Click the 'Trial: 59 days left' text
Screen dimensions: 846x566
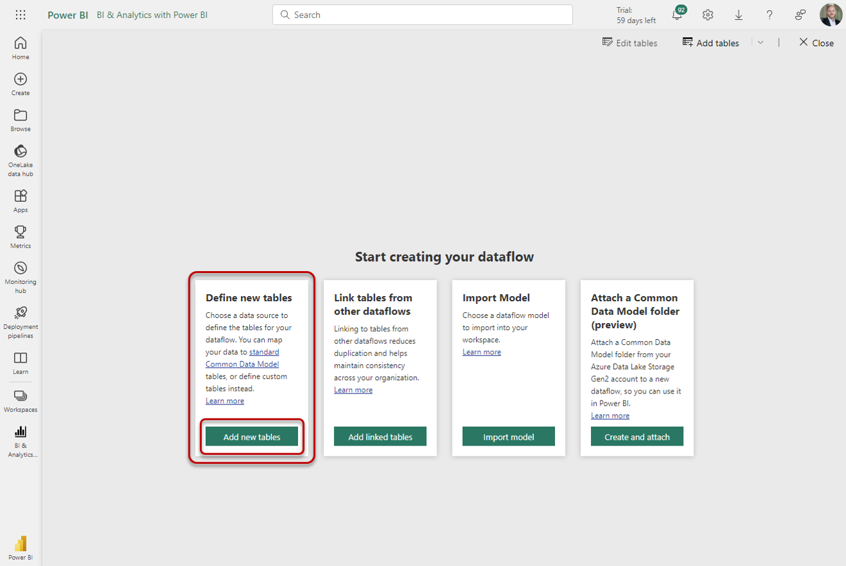[636, 15]
